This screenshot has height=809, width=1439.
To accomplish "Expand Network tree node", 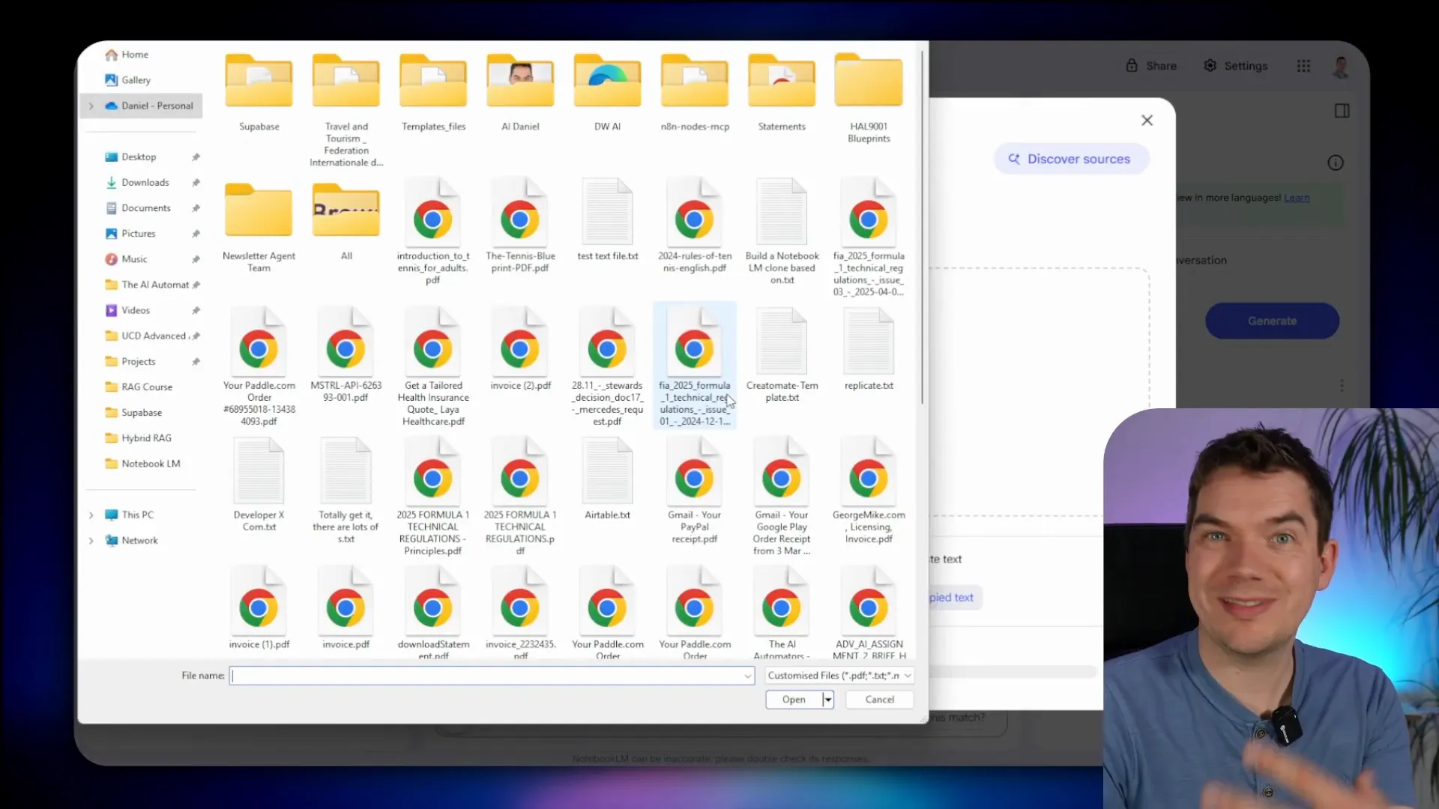I will point(91,540).
